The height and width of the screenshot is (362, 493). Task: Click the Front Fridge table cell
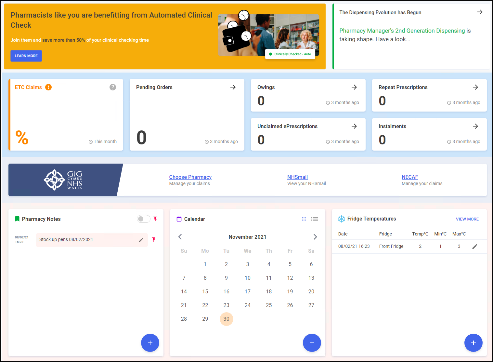[x=391, y=246]
